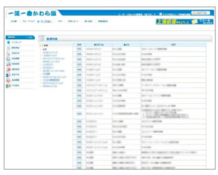Click the second column header of the table
Screen dimensions: 218x175
click(97, 45)
